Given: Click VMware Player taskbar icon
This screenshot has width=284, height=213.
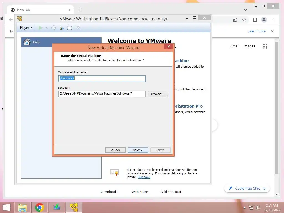Looking at the screenshot, I should pyautogui.click(x=74, y=207).
